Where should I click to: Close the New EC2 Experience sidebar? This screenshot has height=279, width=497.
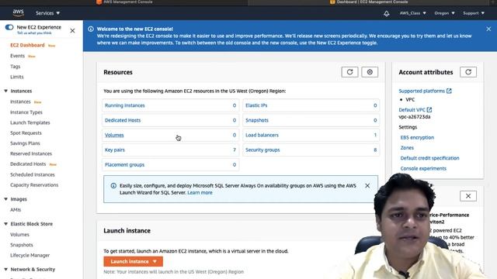pos(72,31)
